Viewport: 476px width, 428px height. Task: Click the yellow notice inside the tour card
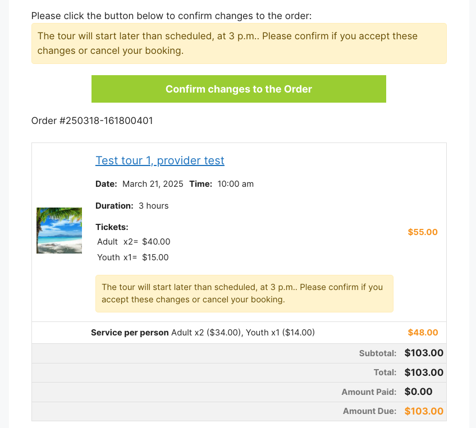[x=244, y=293]
